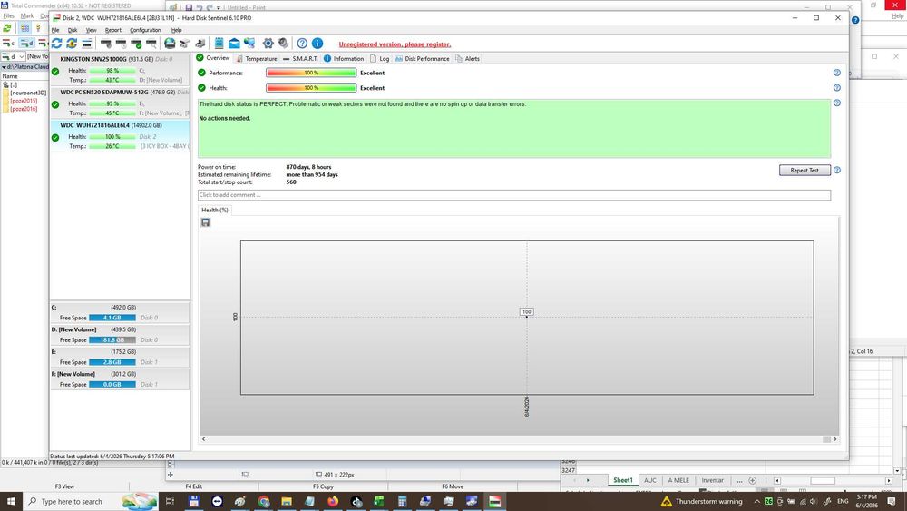This screenshot has width=907, height=511.
Task: Click the blue question mark help icon
Action: [x=302, y=44]
